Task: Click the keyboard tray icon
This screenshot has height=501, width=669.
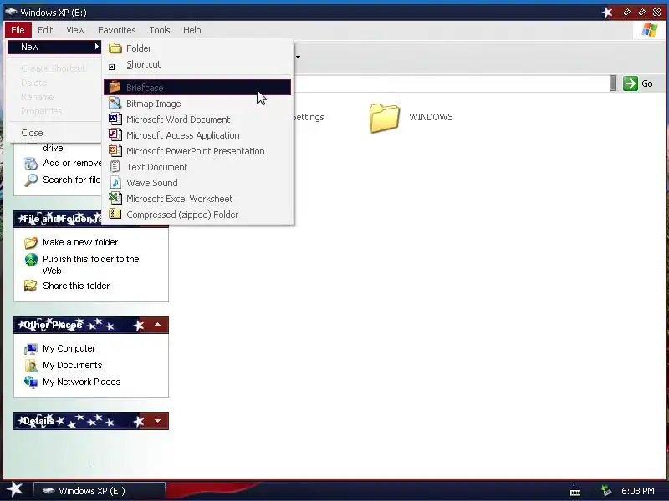Action: tap(575, 492)
